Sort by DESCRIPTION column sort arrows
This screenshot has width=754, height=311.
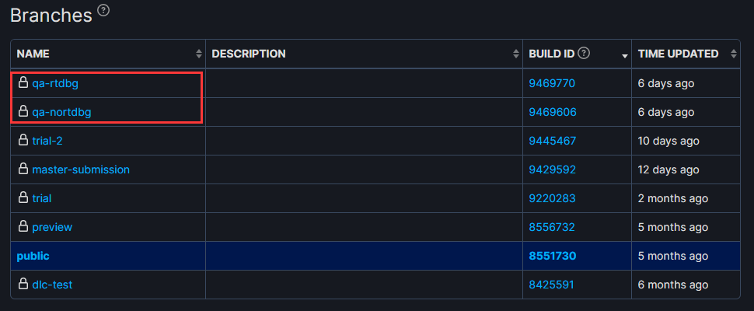point(516,54)
